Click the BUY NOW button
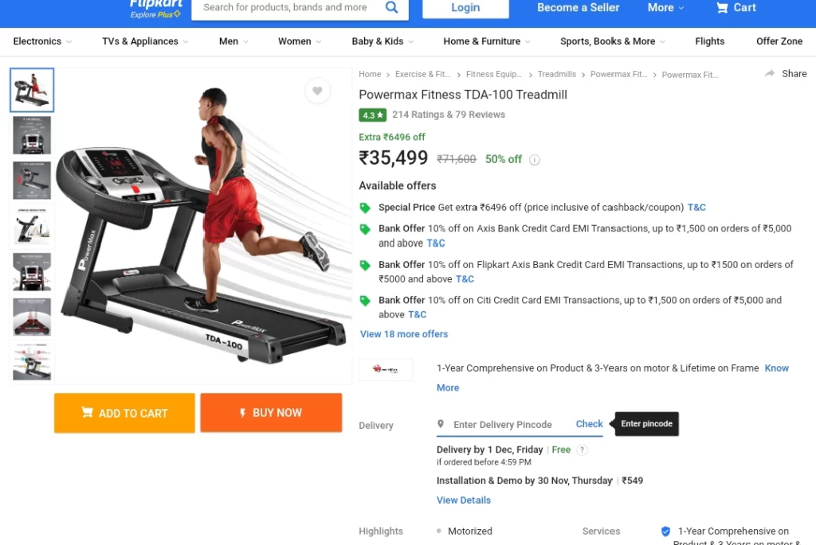 pos(271,413)
